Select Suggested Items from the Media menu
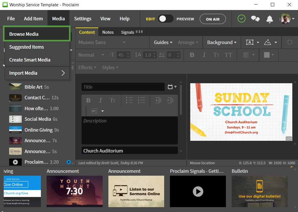The height and width of the screenshot is (212, 298). 37,47
